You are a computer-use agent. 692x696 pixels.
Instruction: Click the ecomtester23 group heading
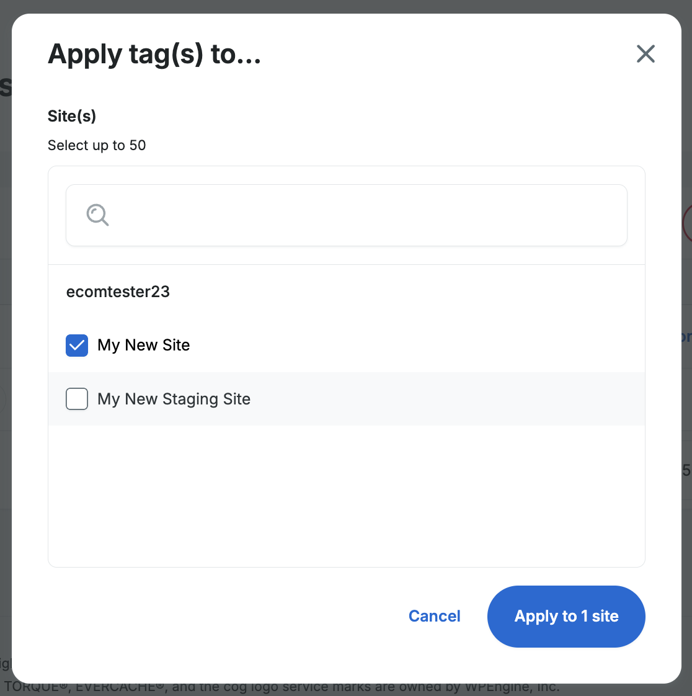118,292
